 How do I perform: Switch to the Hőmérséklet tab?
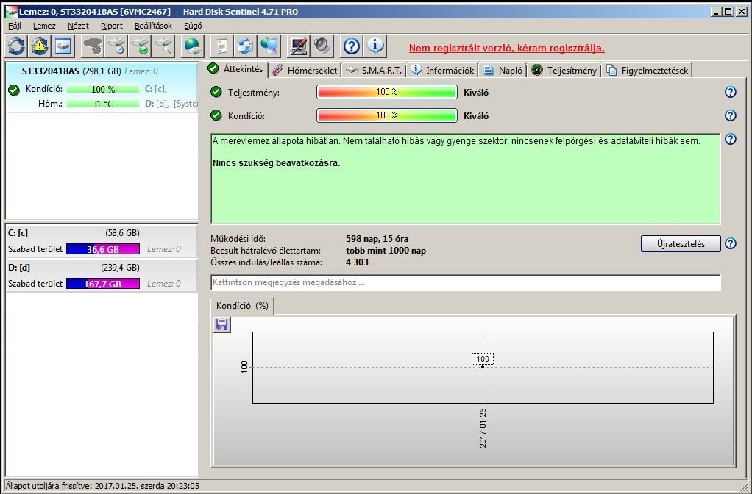tap(304, 71)
